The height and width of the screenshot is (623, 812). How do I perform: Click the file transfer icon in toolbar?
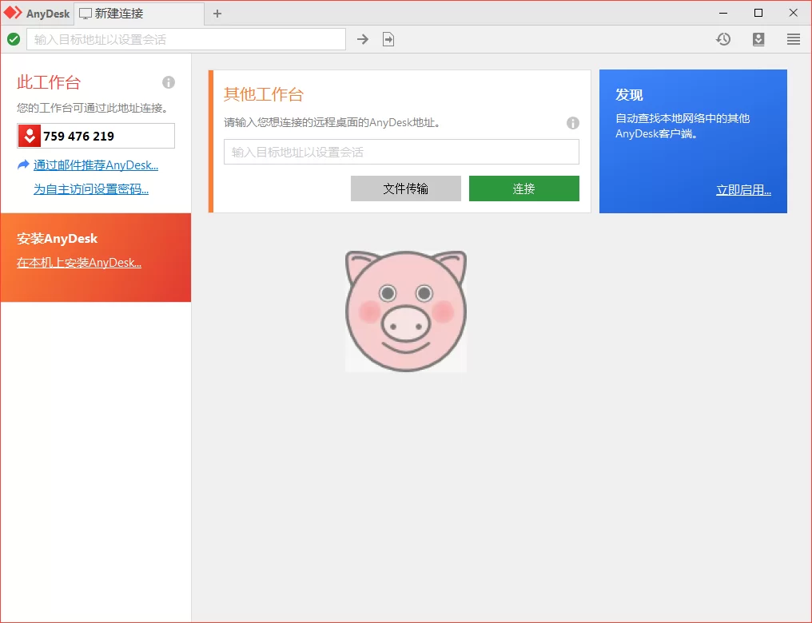coord(388,39)
